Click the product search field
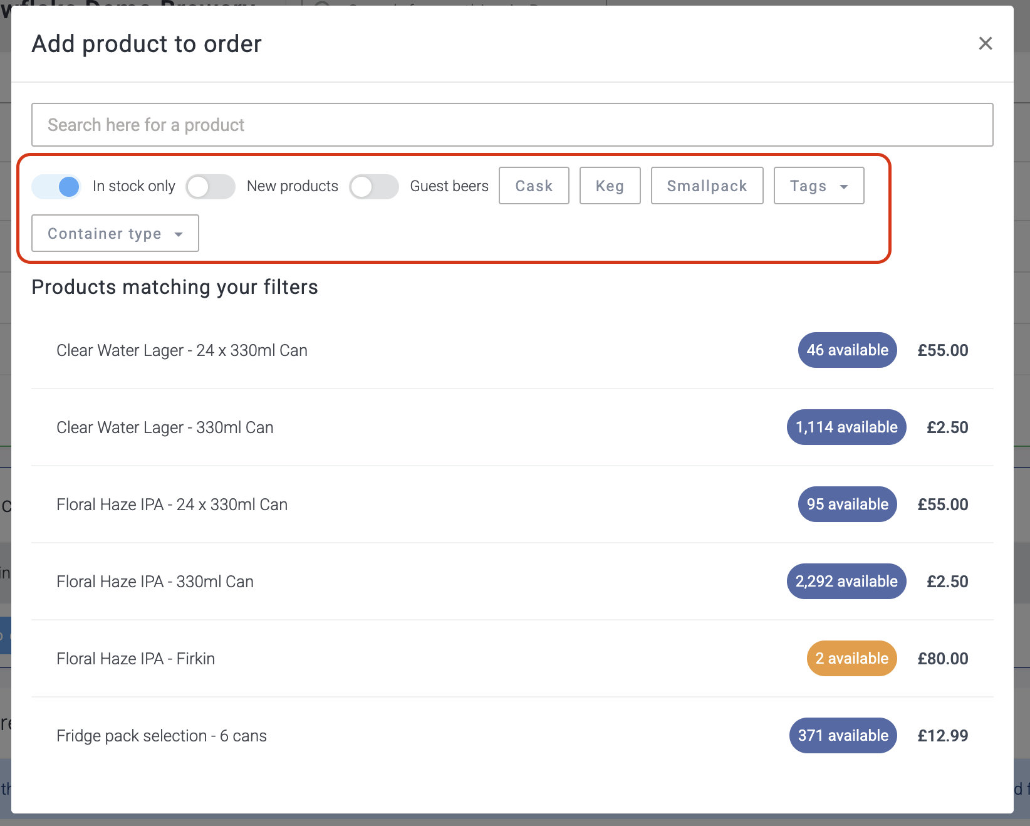This screenshot has width=1030, height=826. [x=512, y=125]
